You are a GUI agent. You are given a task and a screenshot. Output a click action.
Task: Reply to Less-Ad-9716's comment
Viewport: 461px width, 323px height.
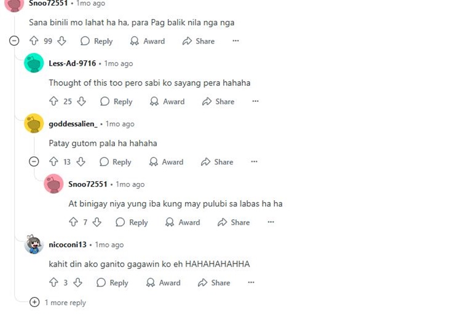116,101
